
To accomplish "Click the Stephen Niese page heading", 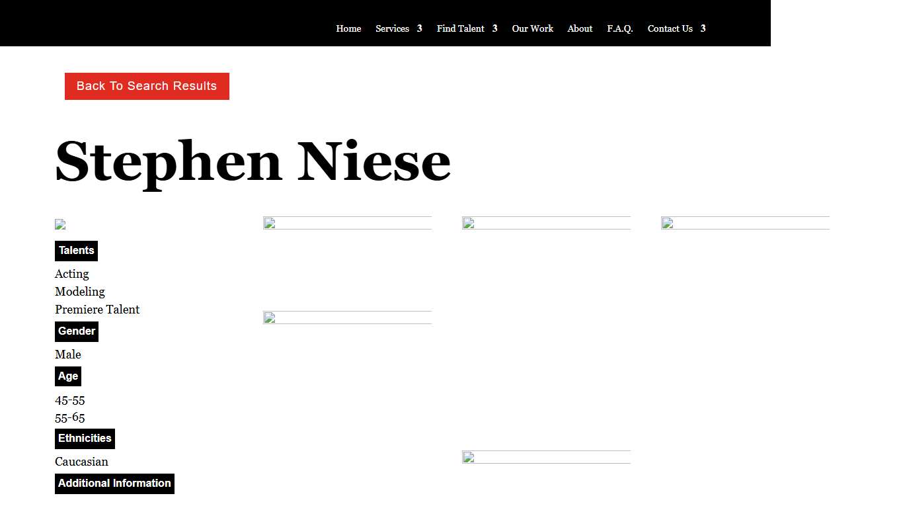I will 253,161.
